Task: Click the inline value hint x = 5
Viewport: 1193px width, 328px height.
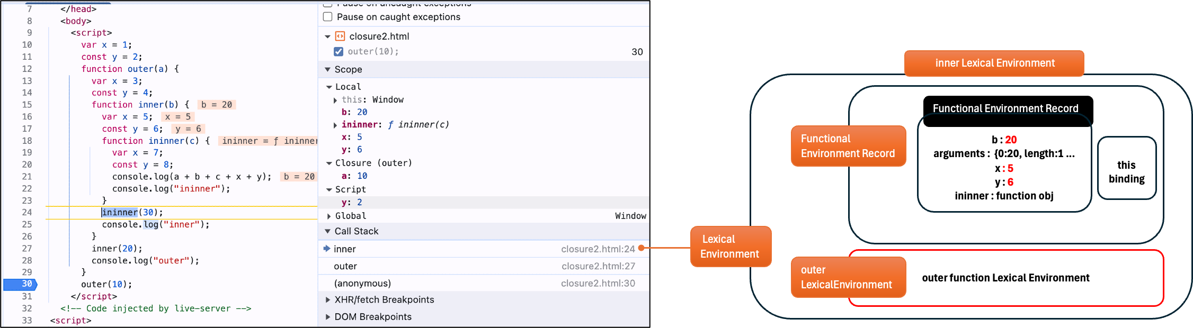Action: click(x=177, y=116)
